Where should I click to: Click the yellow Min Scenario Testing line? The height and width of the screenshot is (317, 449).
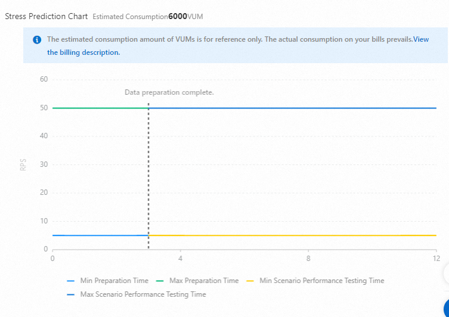click(292, 235)
